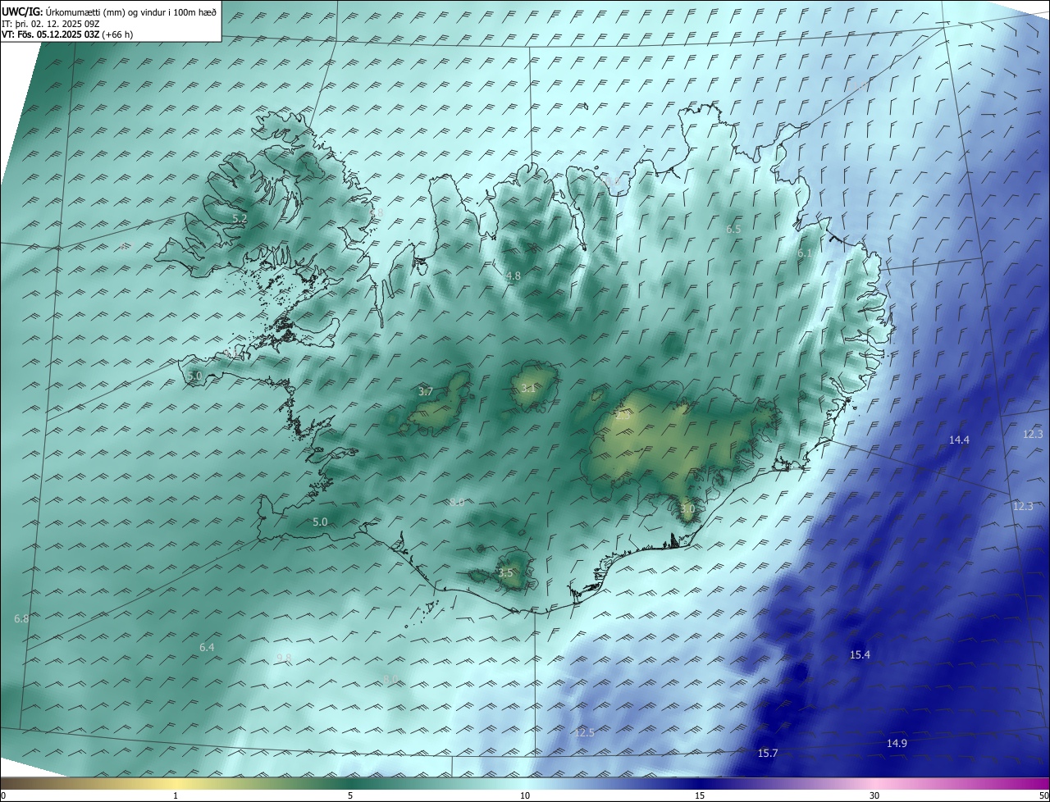Click the 12.5 value label on the map
This screenshot has width=1050, height=802.
(x=584, y=733)
